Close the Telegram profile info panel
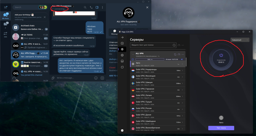256x136 pixels. (147, 7)
